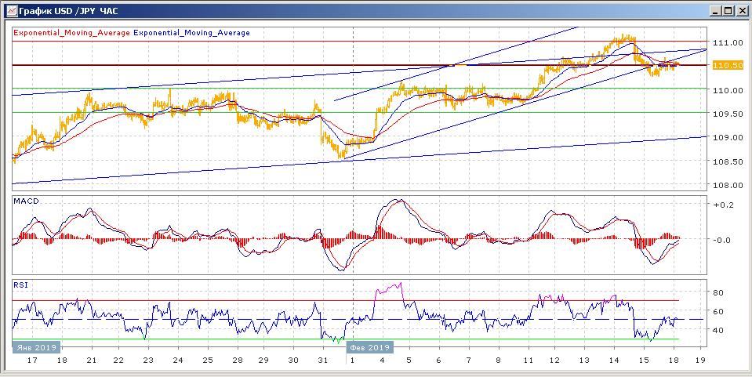The width and height of the screenshot is (752, 377).
Task: Click the red Exponential_Moving_Average legend label
Action: click(71, 33)
